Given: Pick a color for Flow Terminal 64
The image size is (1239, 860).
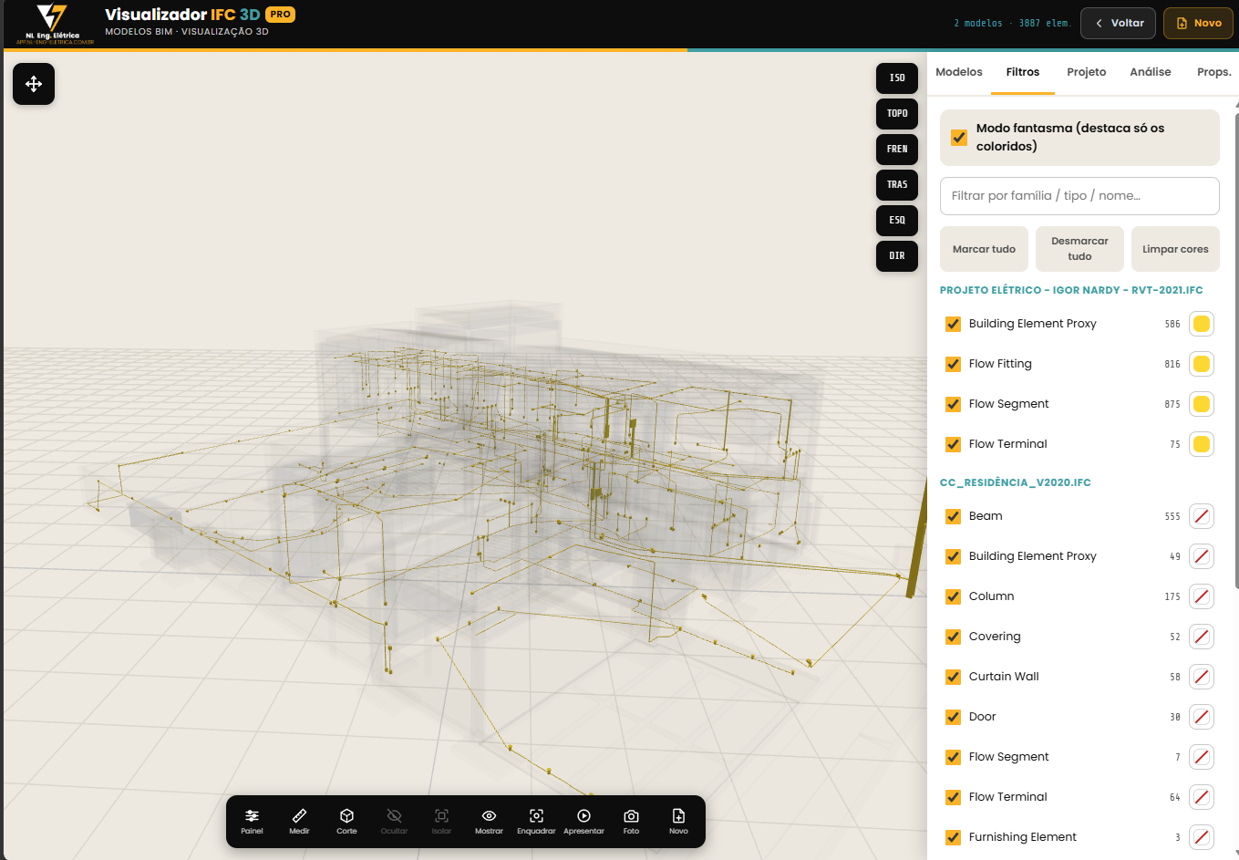Looking at the screenshot, I should click(1202, 797).
